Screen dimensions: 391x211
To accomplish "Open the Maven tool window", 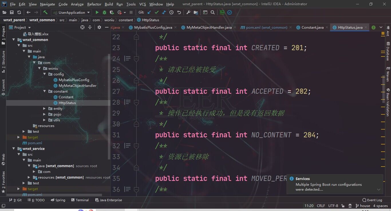I will pos(388,74).
